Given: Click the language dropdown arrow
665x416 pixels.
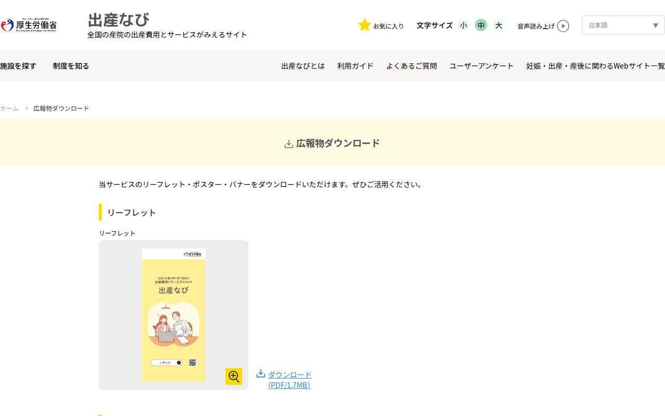Looking at the screenshot, I should point(656,25).
